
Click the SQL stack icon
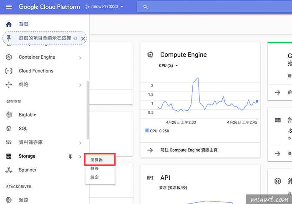point(9,129)
